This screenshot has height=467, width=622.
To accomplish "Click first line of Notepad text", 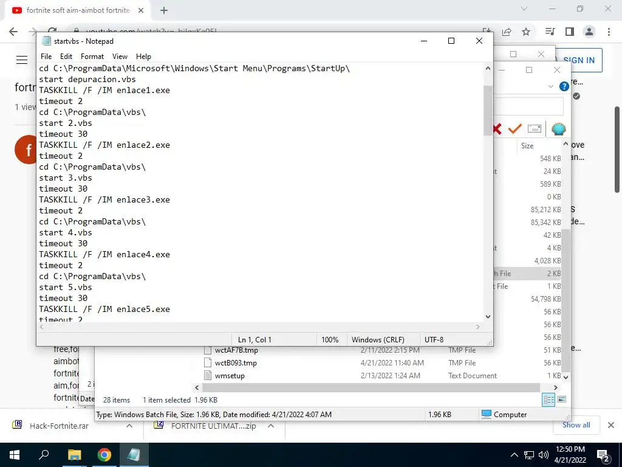I will (194, 68).
